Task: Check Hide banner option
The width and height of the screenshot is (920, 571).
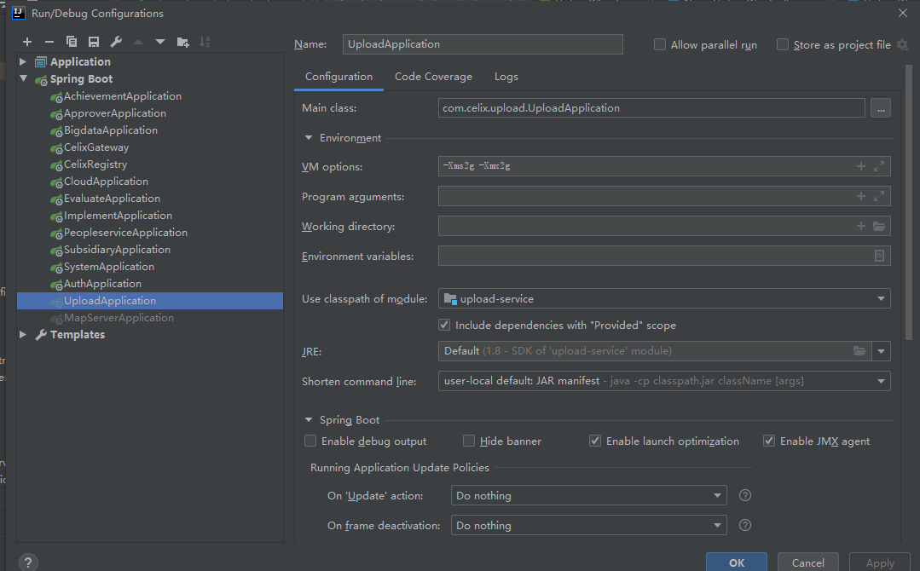Action: click(469, 441)
